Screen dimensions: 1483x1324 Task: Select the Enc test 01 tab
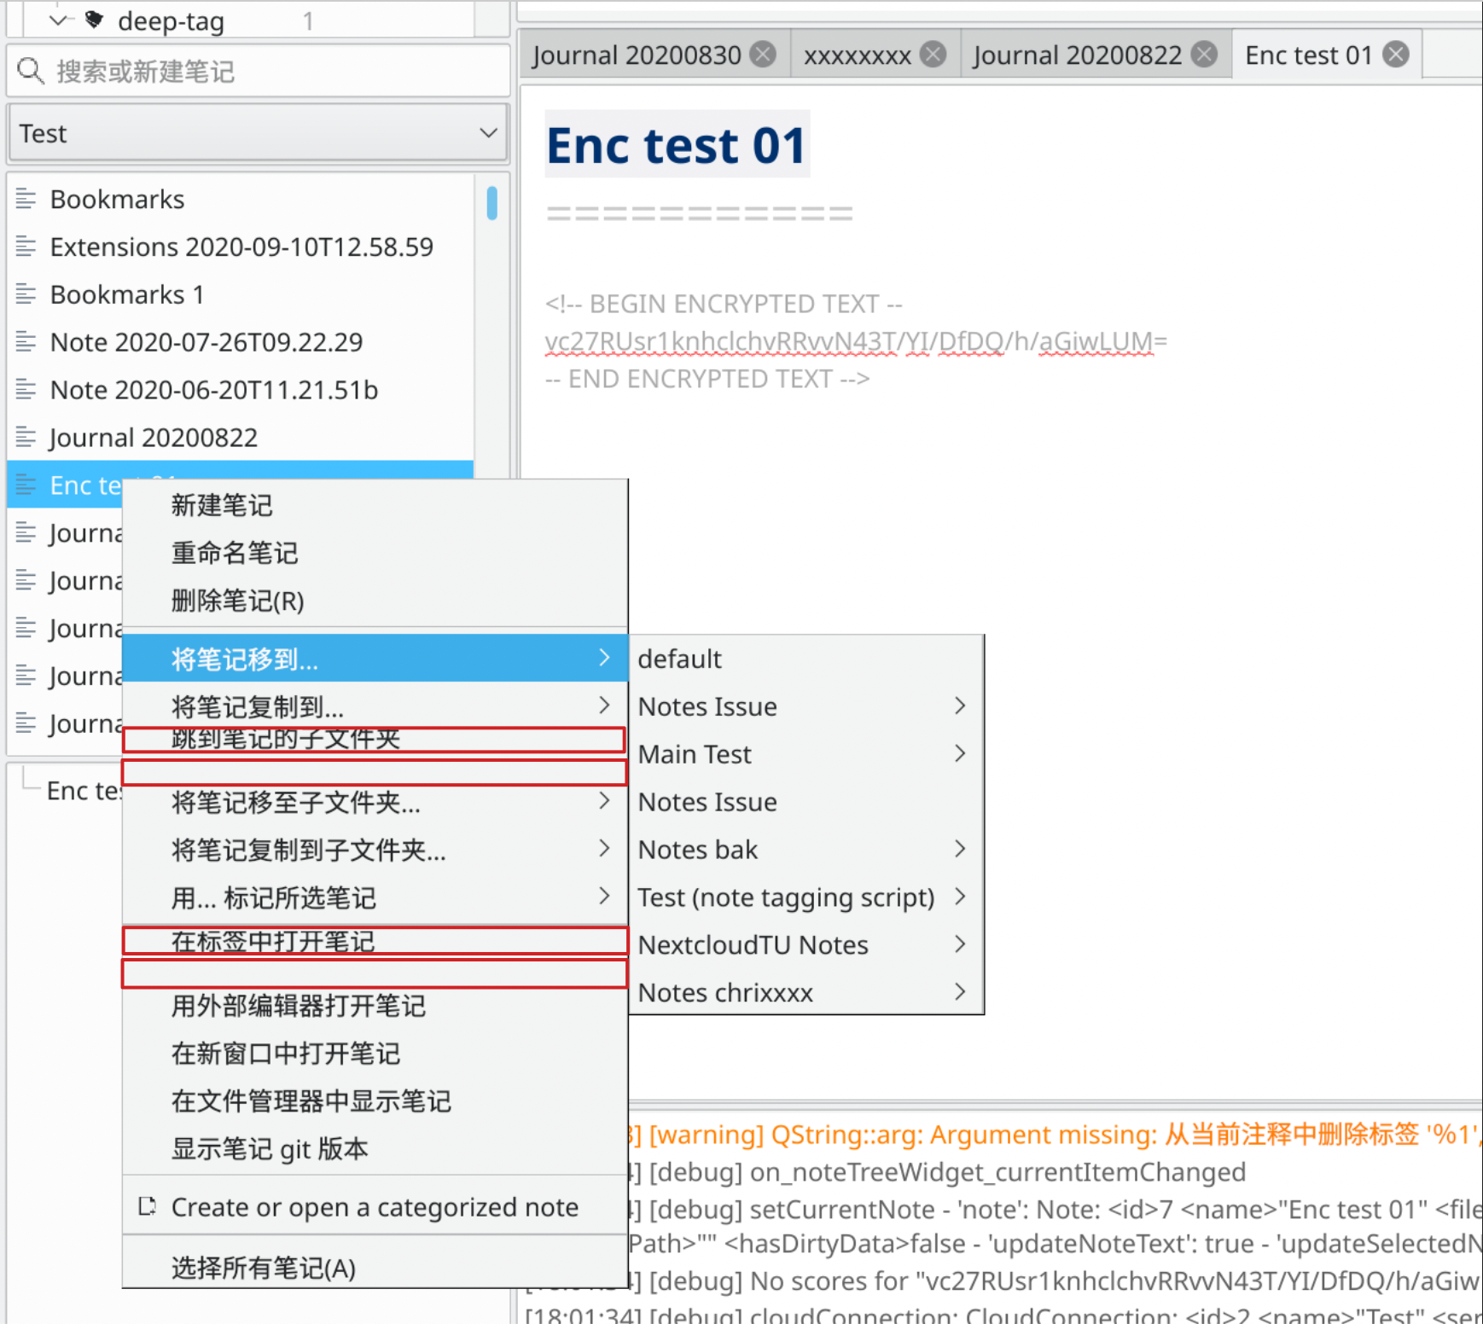pyautogui.click(x=1308, y=55)
